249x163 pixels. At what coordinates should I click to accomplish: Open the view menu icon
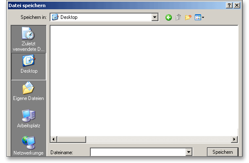pos(199,17)
